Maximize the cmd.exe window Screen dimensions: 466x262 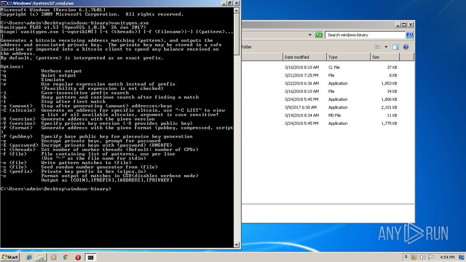pos(230,3)
